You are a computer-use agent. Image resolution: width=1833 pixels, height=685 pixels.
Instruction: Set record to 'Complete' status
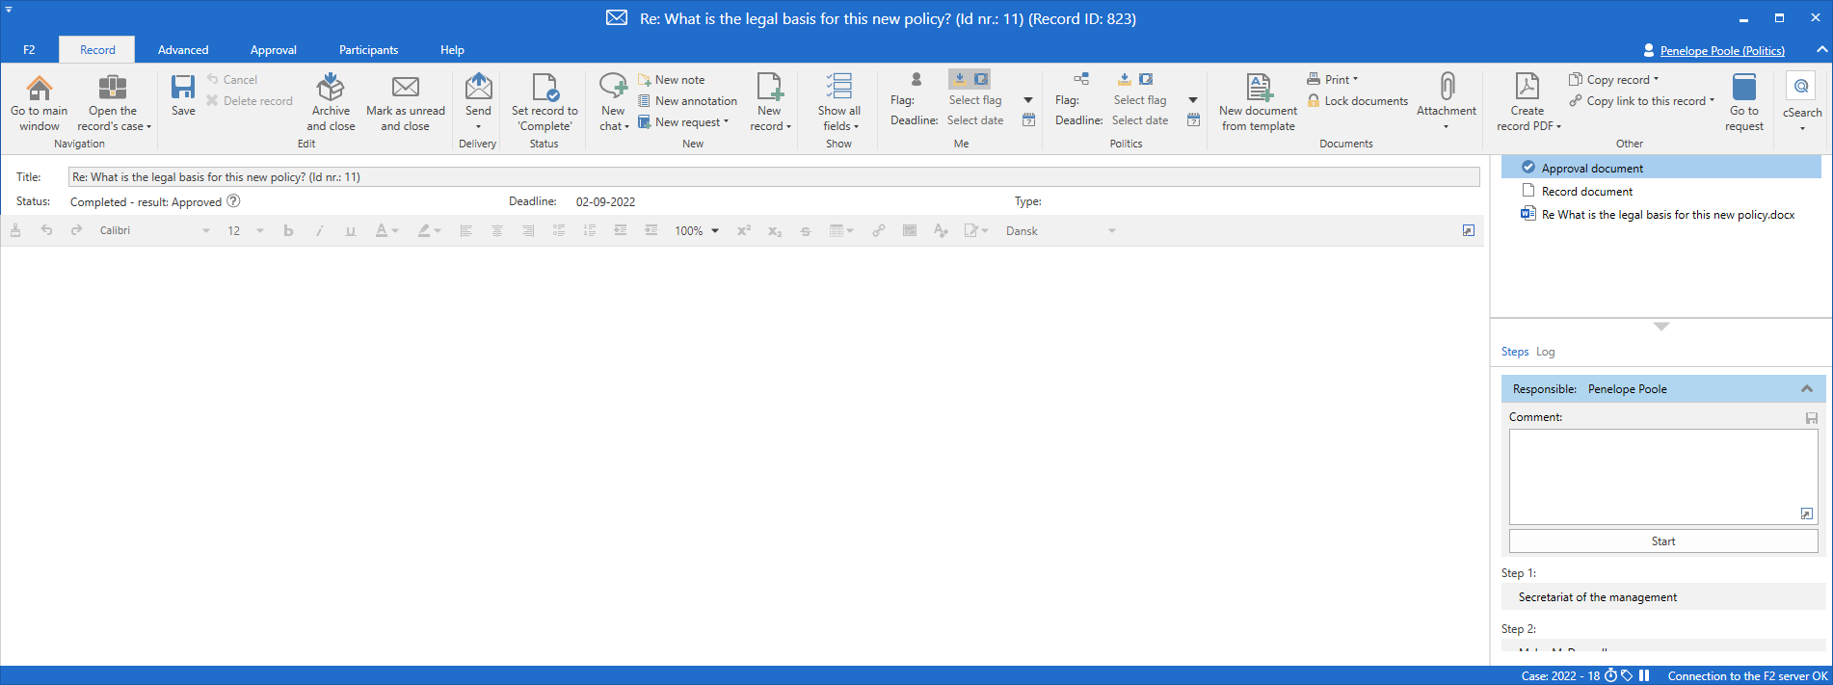pyautogui.click(x=545, y=90)
